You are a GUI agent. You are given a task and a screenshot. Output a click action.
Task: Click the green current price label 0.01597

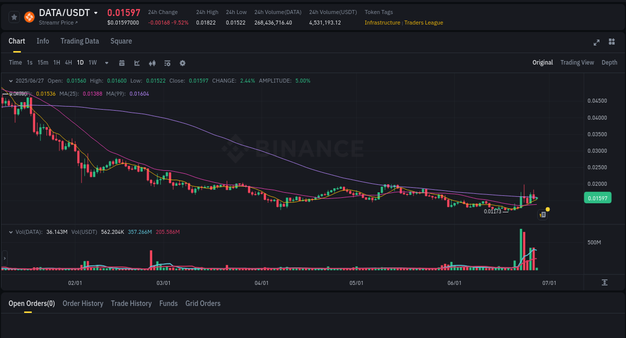[x=597, y=198]
